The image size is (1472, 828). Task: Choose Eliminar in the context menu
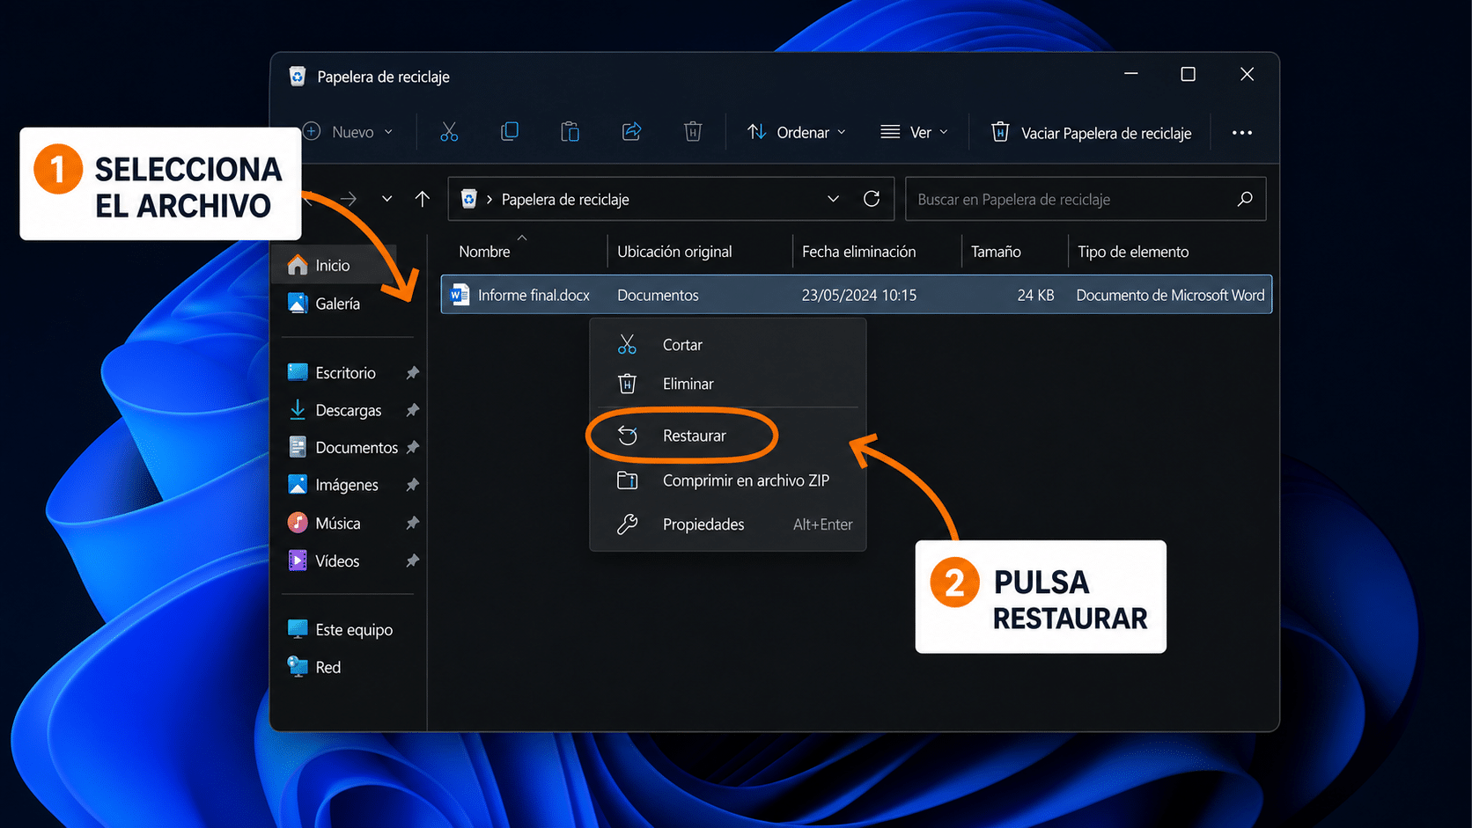tap(727, 384)
